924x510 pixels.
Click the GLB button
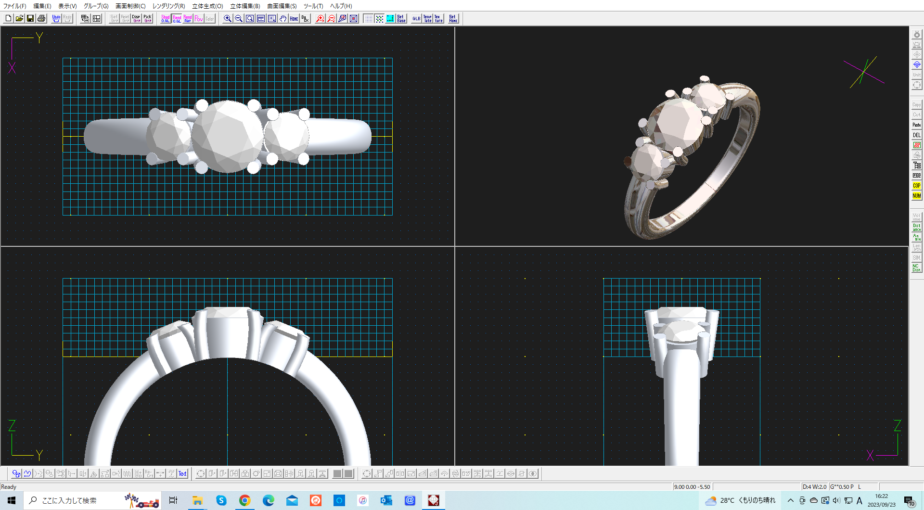pyautogui.click(x=416, y=18)
